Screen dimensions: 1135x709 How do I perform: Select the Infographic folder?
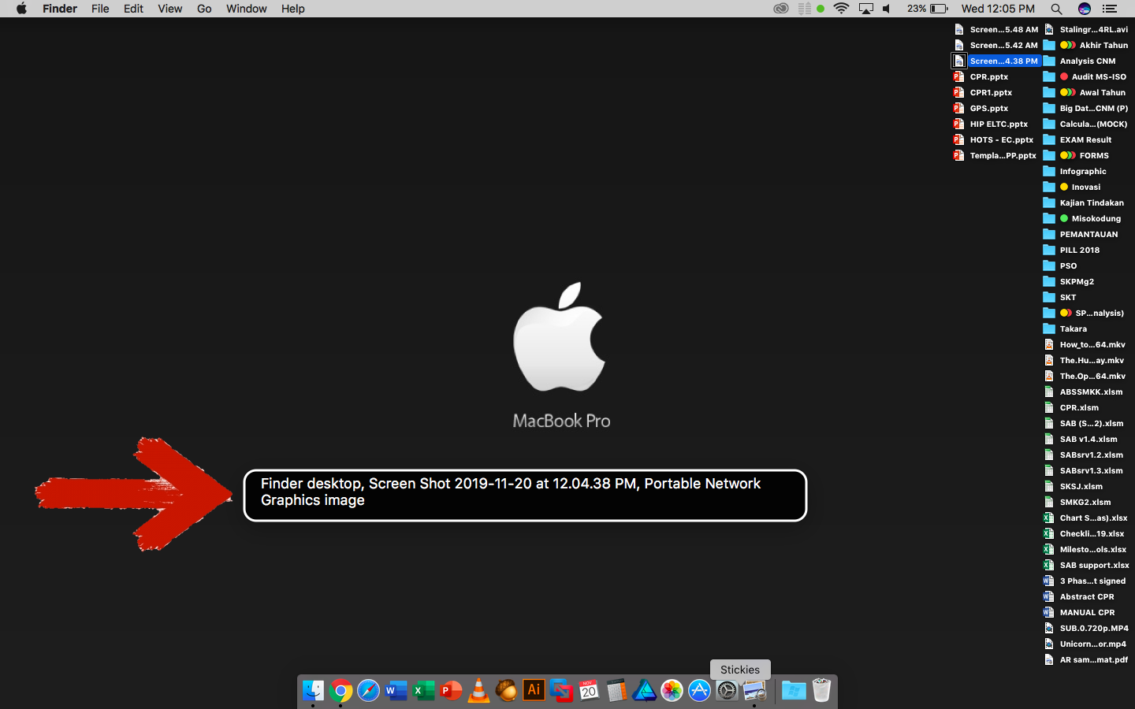[1075, 171]
